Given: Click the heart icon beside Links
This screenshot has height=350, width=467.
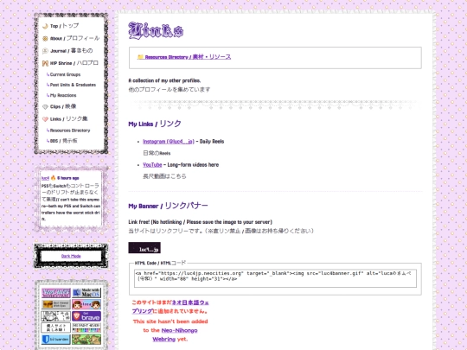Looking at the screenshot, I should pyautogui.click(x=45, y=119).
